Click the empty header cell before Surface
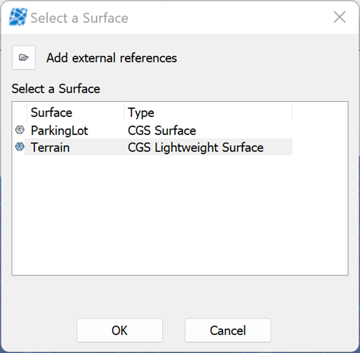This screenshot has width=360, height=353. [19, 113]
